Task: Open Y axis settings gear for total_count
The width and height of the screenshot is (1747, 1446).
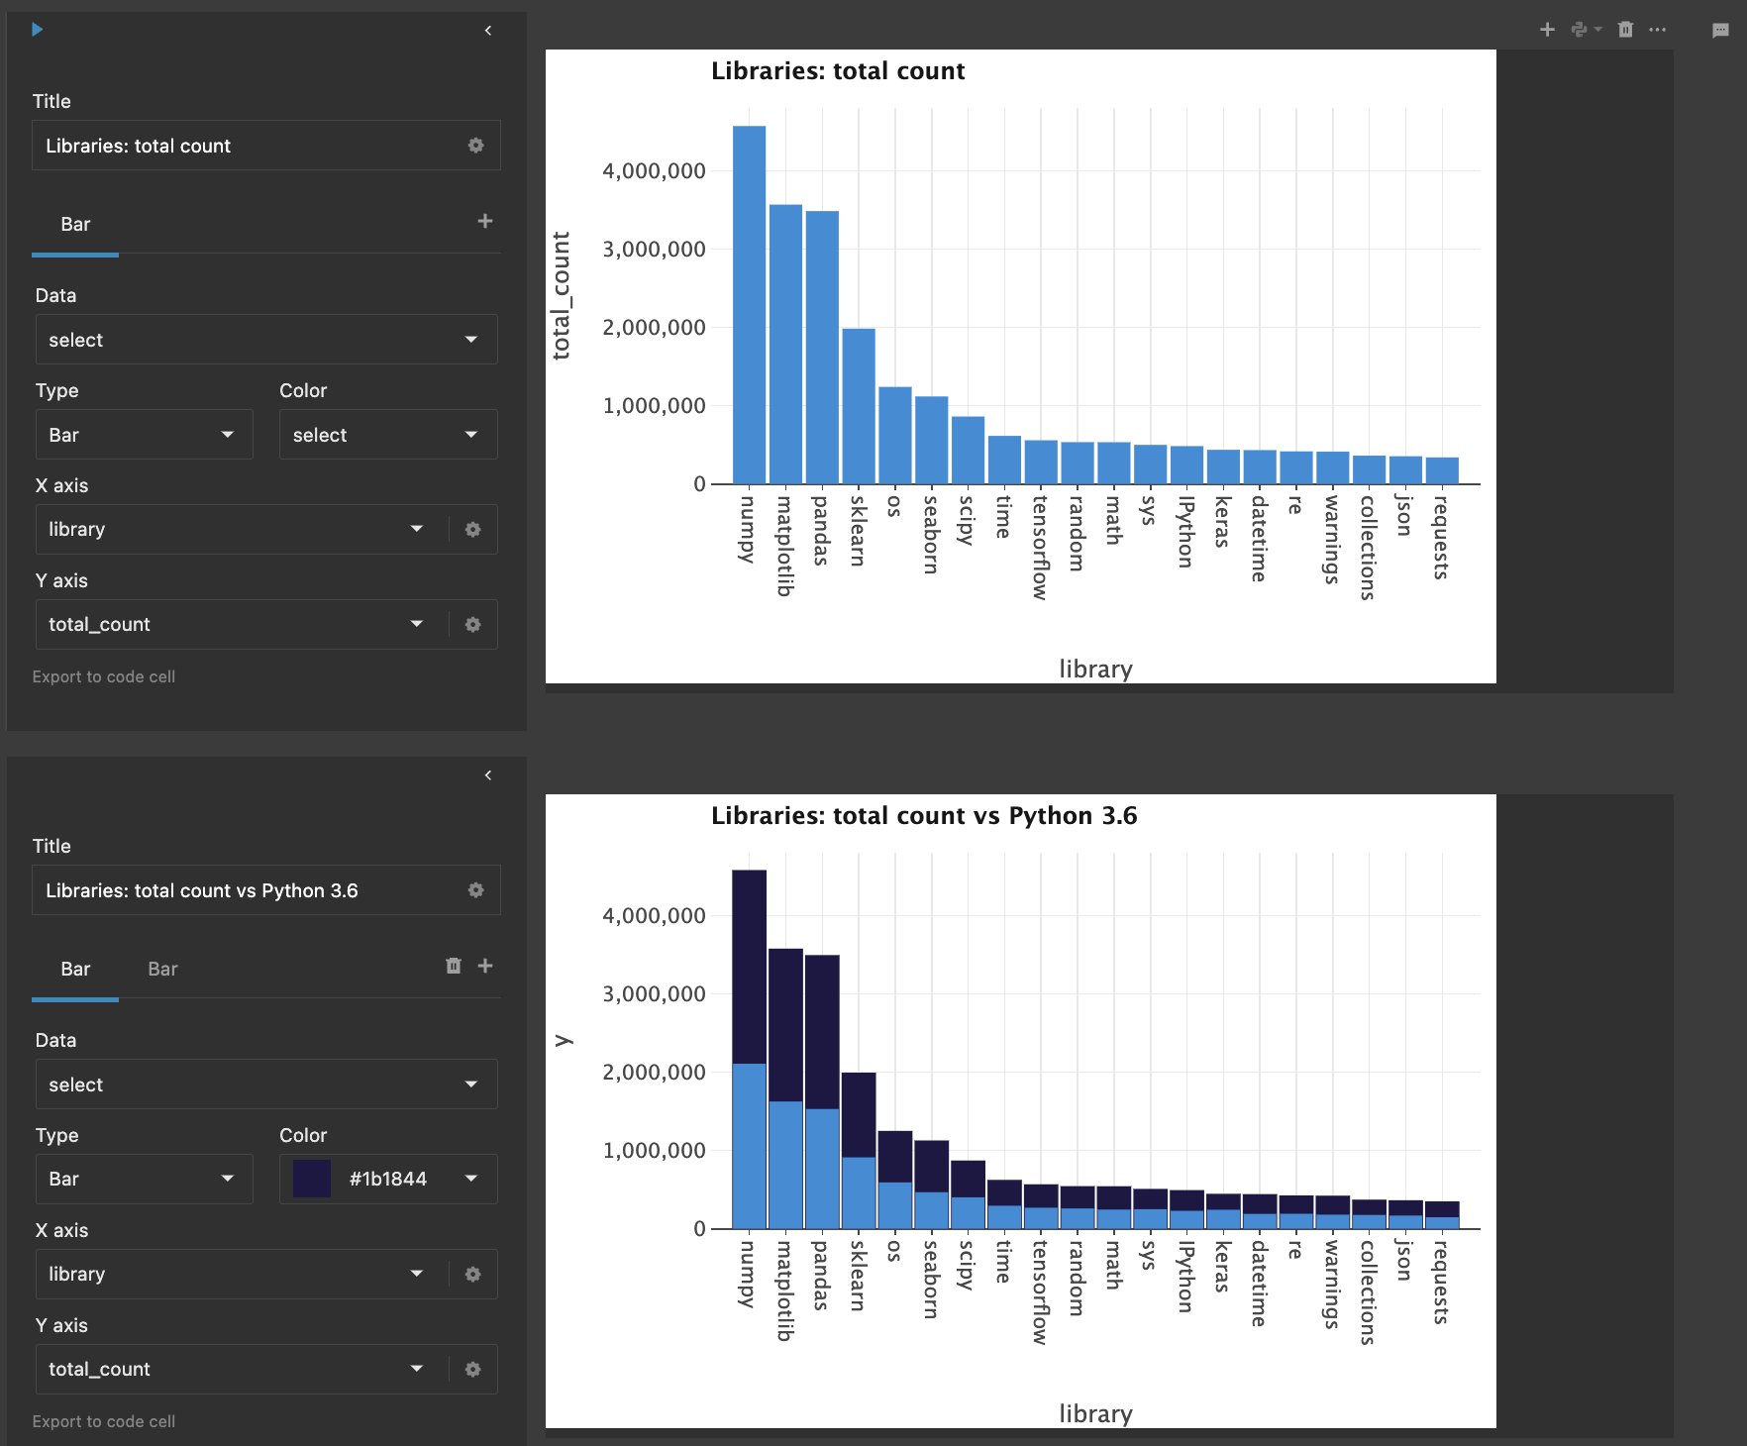Action: 472,624
